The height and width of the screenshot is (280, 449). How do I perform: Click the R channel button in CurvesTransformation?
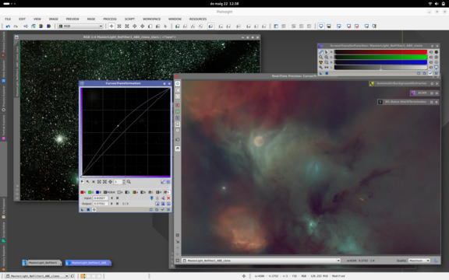(83, 192)
